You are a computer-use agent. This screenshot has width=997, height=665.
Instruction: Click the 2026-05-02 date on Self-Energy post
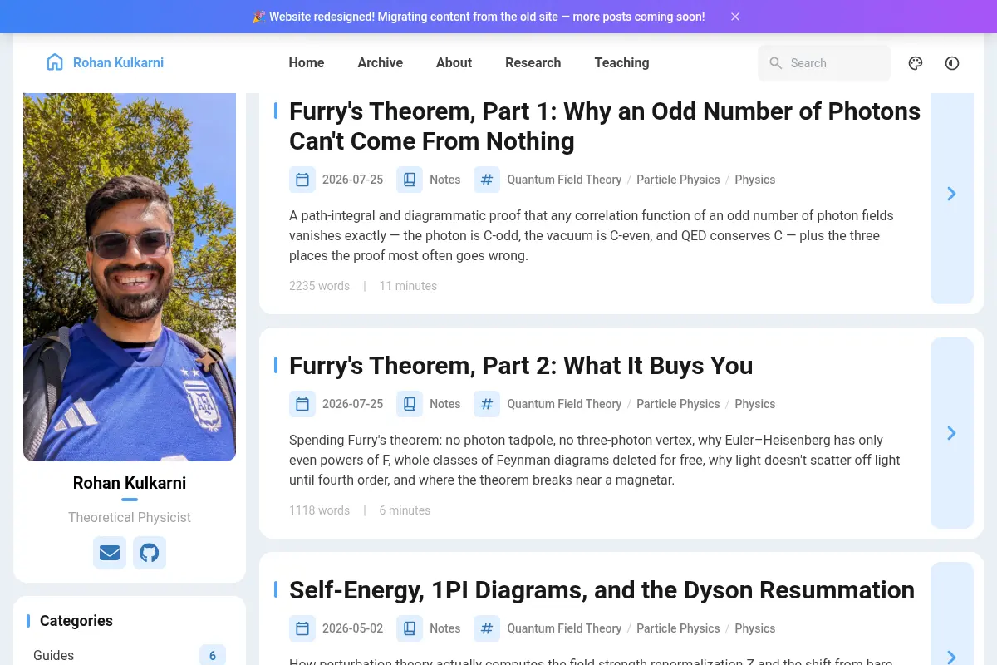point(352,628)
